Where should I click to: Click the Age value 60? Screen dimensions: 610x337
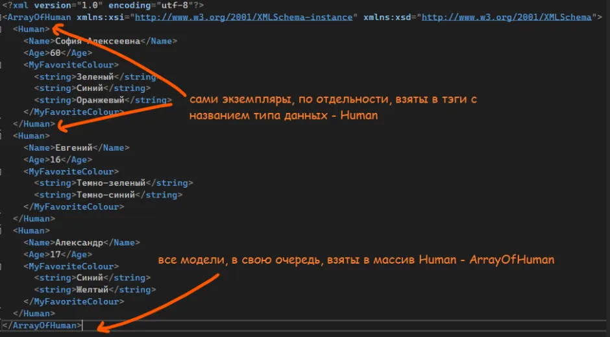coord(55,53)
